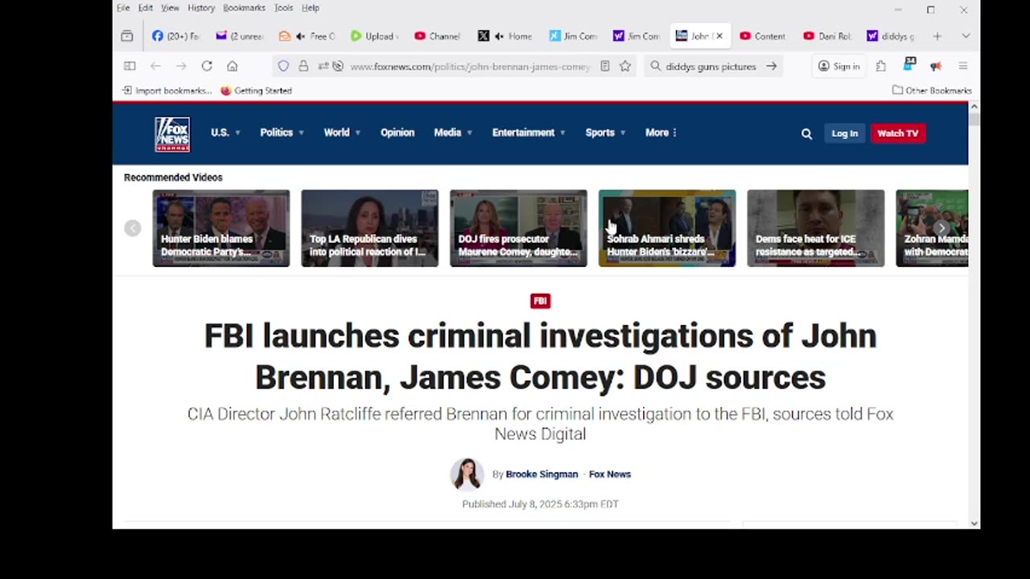Viewport: 1030px width, 579px height.
Task: Show next recommended videos with arrow
Action: [x=941, y=228]
